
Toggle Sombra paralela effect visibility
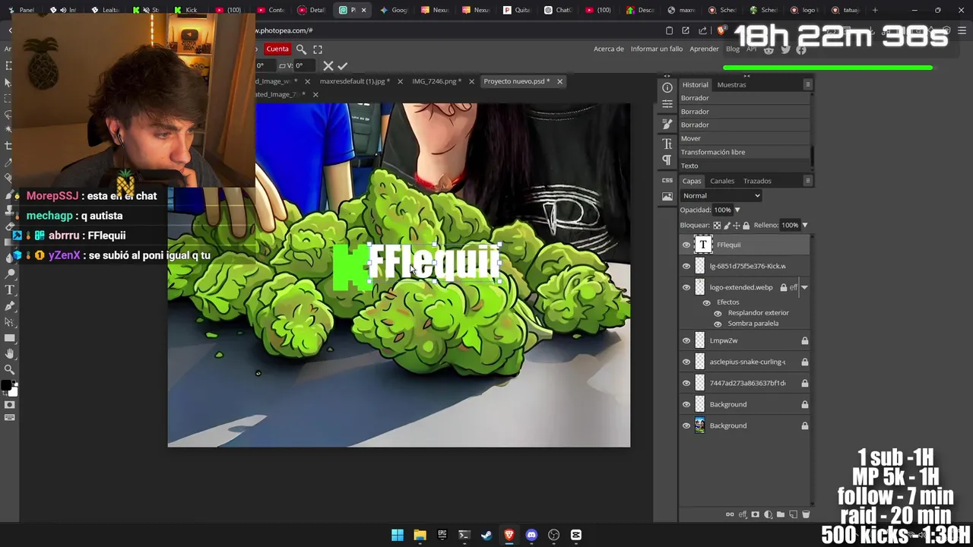tap(718, 324)
